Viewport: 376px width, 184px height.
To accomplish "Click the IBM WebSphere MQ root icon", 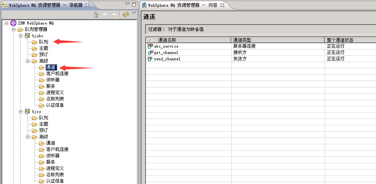I will (13, 23).
